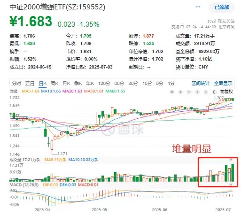Click the rectangle icon beside 前复权

(214, 92)
